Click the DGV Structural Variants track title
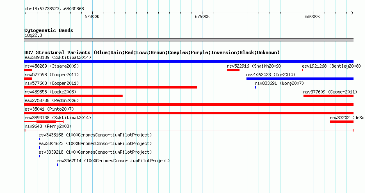Viewport: 365px width, 193px height. coord(152,52)
